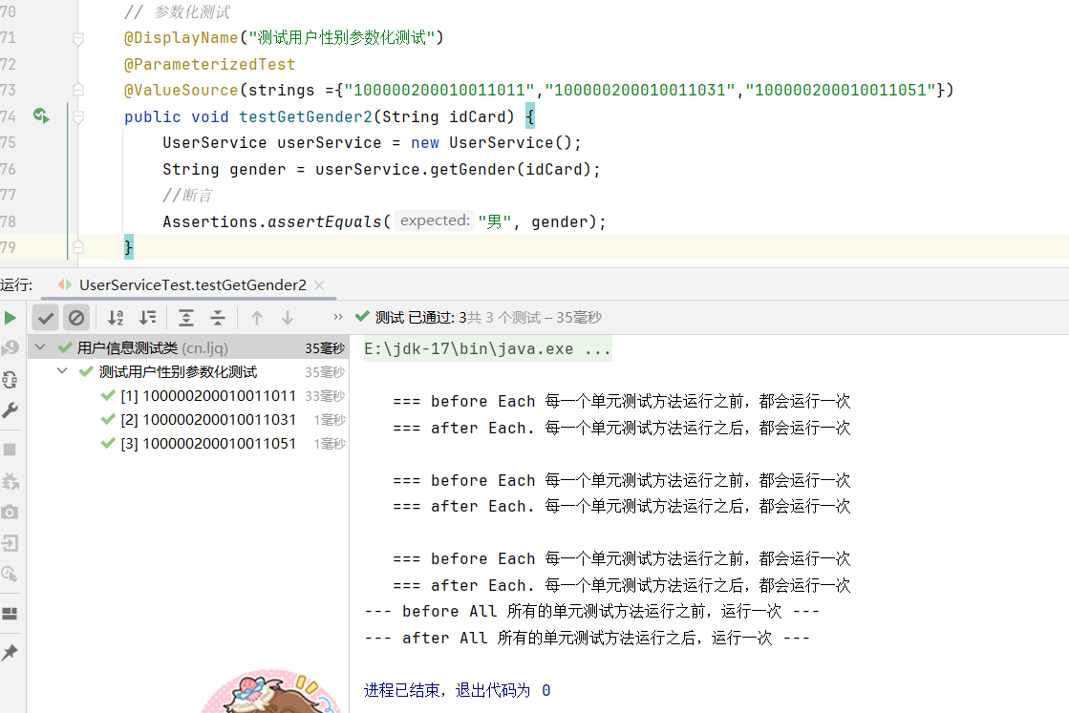Open the wrench settings in Run sidebar

click(10, 410)
